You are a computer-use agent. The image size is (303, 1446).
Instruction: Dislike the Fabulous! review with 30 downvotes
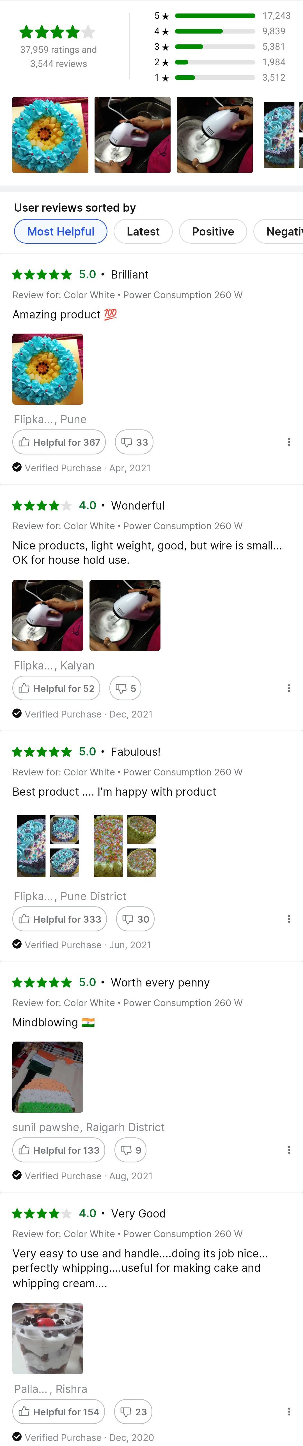click(136, 919)
